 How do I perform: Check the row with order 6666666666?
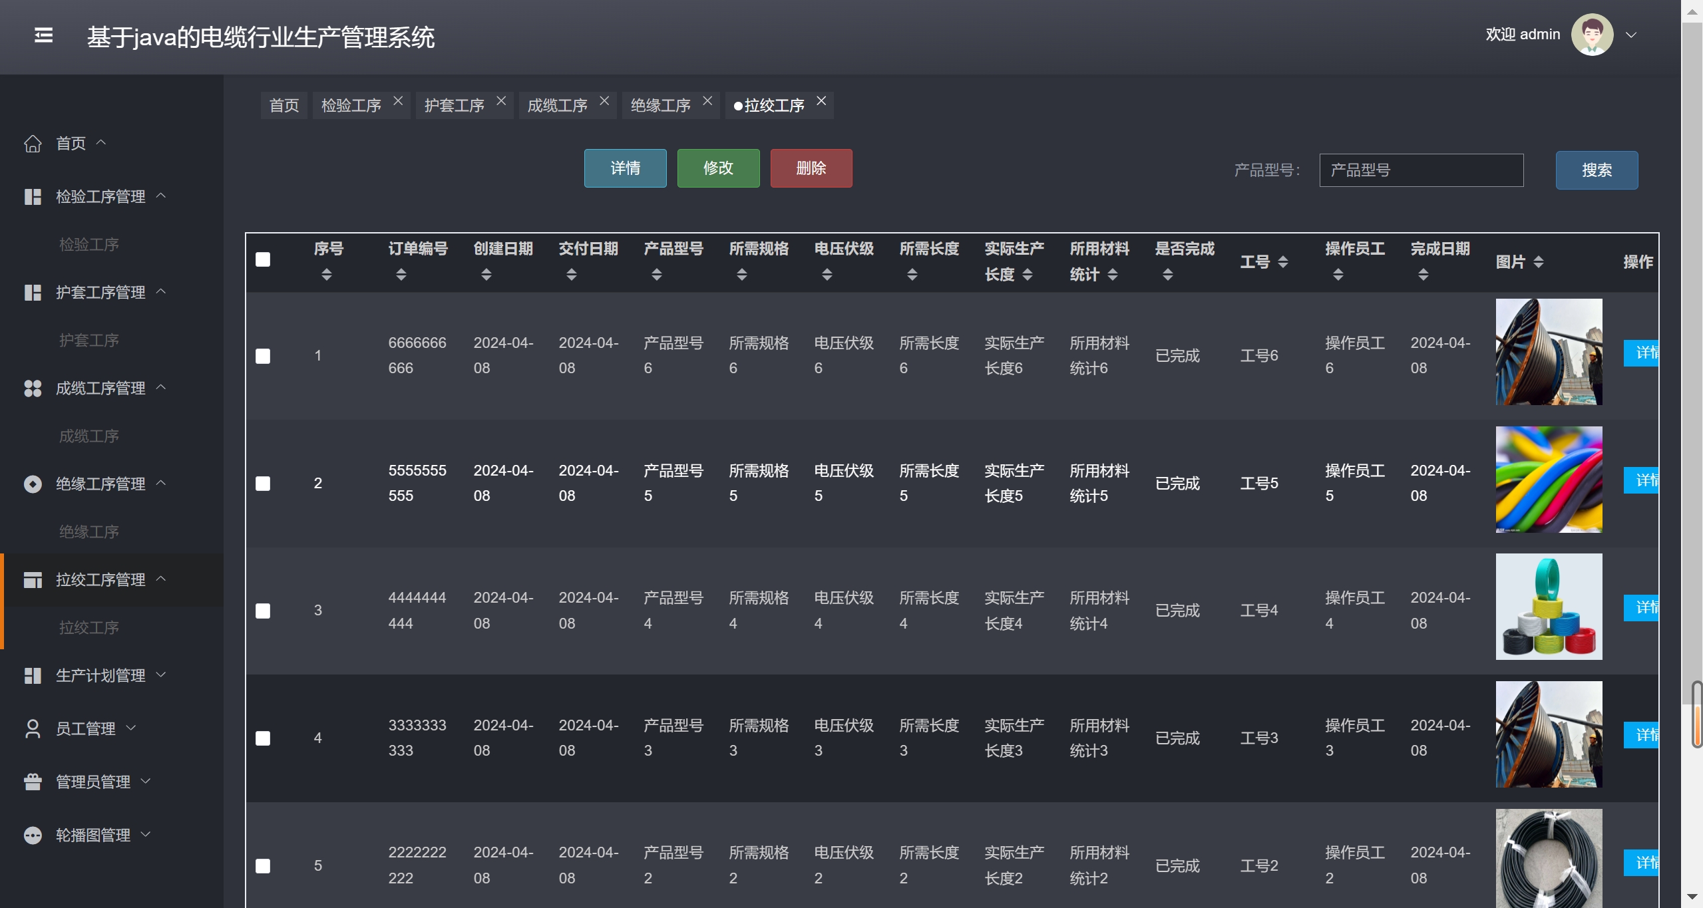[263, 356]
